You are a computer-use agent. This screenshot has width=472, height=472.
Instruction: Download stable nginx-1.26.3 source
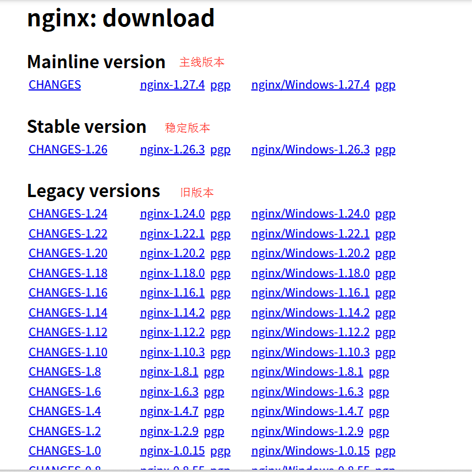tap(172, 149)
